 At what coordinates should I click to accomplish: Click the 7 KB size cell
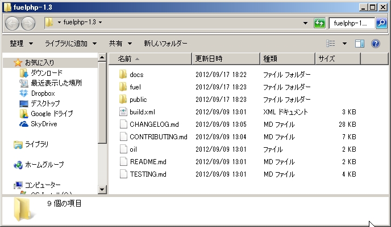(349, 136)
